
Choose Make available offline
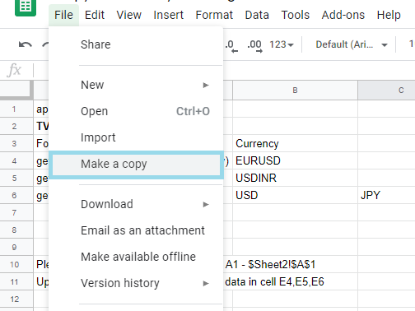point(136,257)
